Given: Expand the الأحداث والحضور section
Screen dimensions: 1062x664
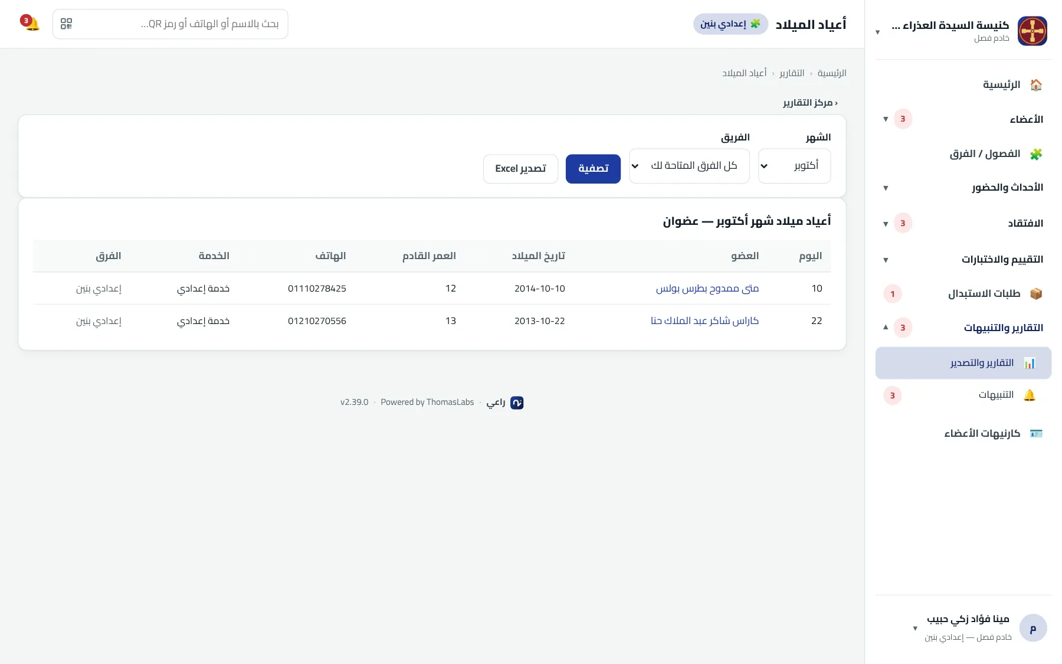Looking at the screenshot, I should (963, 188).
